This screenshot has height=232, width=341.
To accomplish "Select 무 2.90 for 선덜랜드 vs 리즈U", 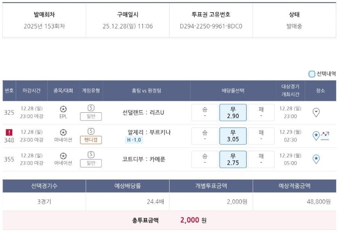I will (x=233, y=112).
